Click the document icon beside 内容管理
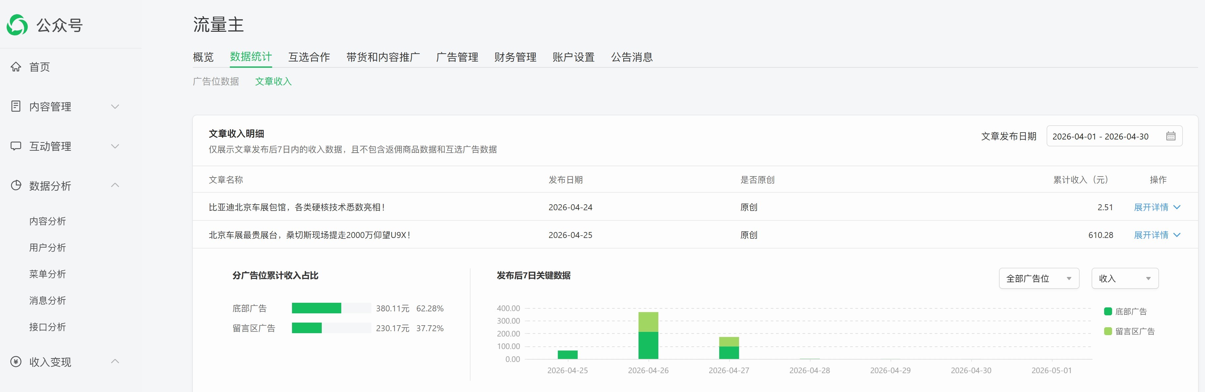Screen dimensions: 1205x392 pos(16,106)
